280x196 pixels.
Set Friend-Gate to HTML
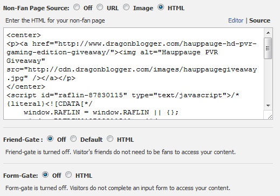click(110, 139)
